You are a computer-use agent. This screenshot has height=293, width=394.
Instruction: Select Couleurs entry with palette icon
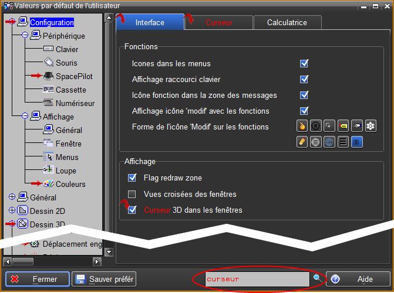click(70, 184)
